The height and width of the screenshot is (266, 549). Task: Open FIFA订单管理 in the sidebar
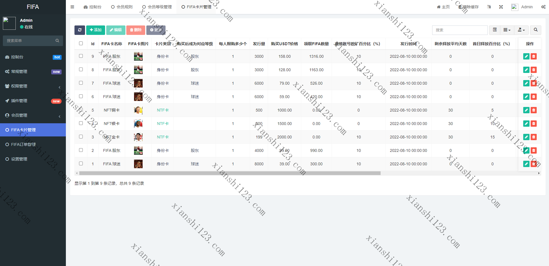tap(33, 144)
